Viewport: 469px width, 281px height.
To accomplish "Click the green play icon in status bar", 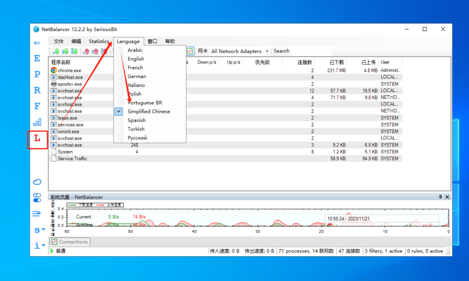I will [x=52, y=251].
